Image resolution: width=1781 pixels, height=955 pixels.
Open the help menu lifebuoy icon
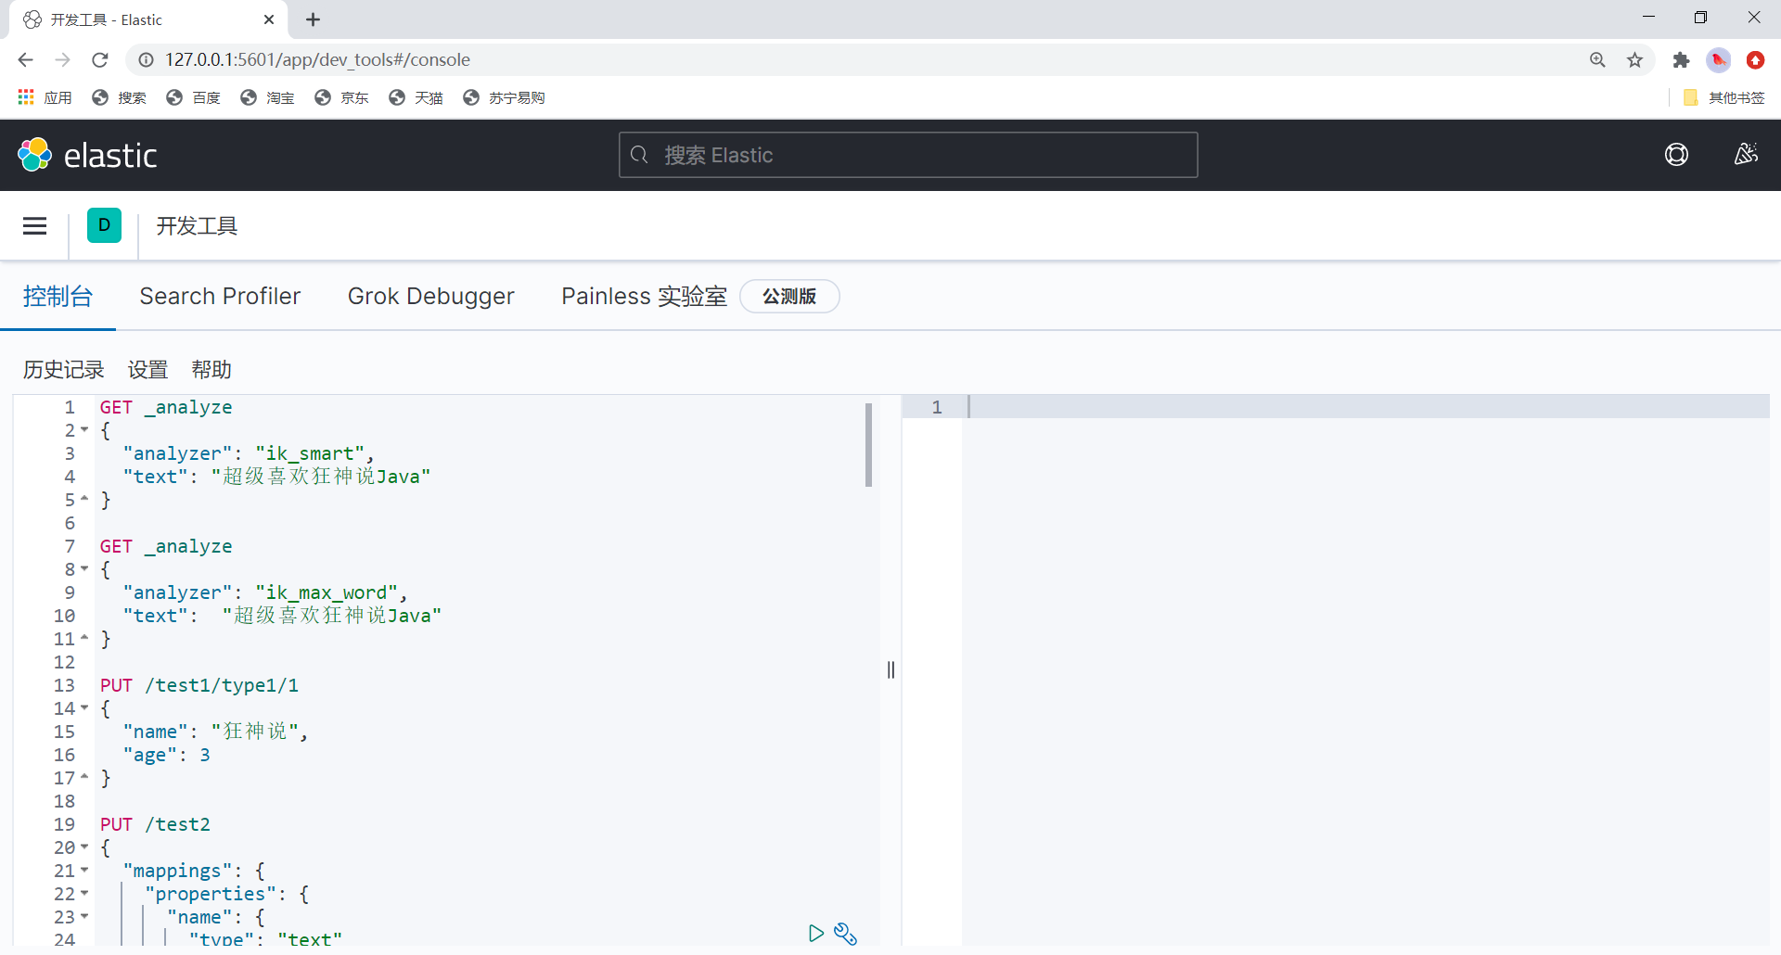(1676, 155)
